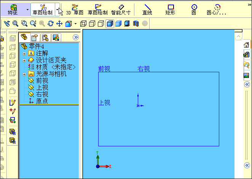Viewport: 252px width, 179px height.
Task: Click the Zoom to Fit magnifier
Action: tap(16, 24)
